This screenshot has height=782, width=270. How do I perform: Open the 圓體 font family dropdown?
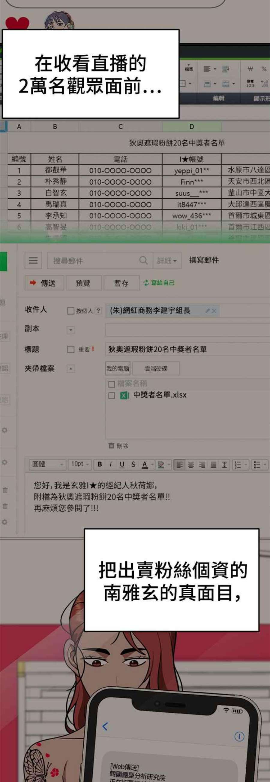tap(47, 464)
